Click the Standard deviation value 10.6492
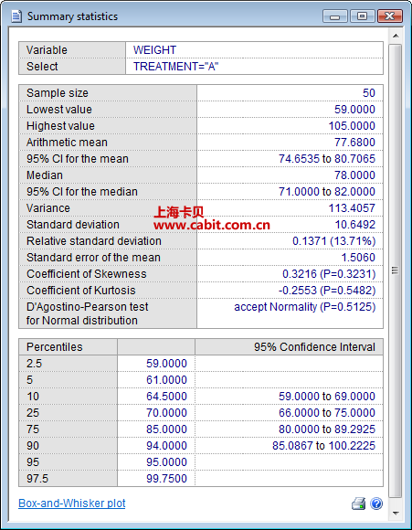The width and height of the screenshot is (412, 530). point(354,225)
